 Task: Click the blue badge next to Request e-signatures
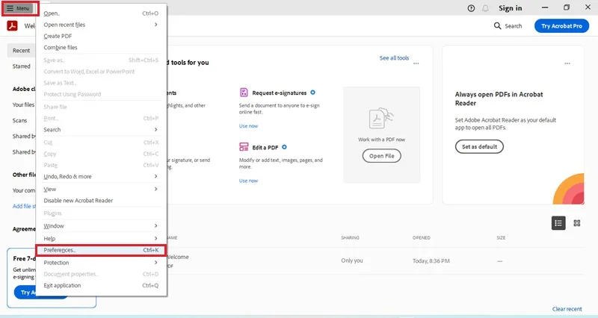[312, 93]
